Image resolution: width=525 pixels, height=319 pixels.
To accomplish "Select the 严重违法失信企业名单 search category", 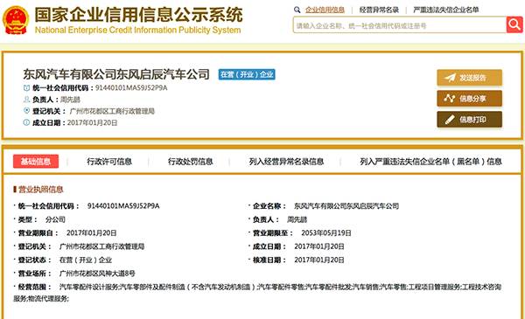I will coord(446,10).
